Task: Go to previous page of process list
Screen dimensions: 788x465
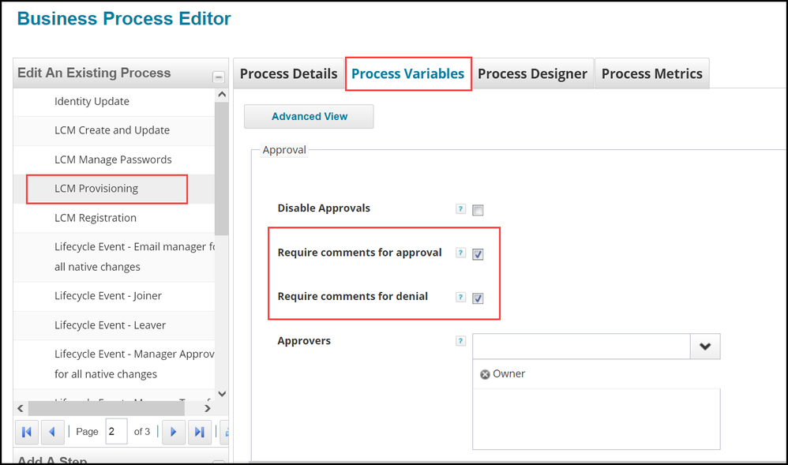Action: [51, 432]
